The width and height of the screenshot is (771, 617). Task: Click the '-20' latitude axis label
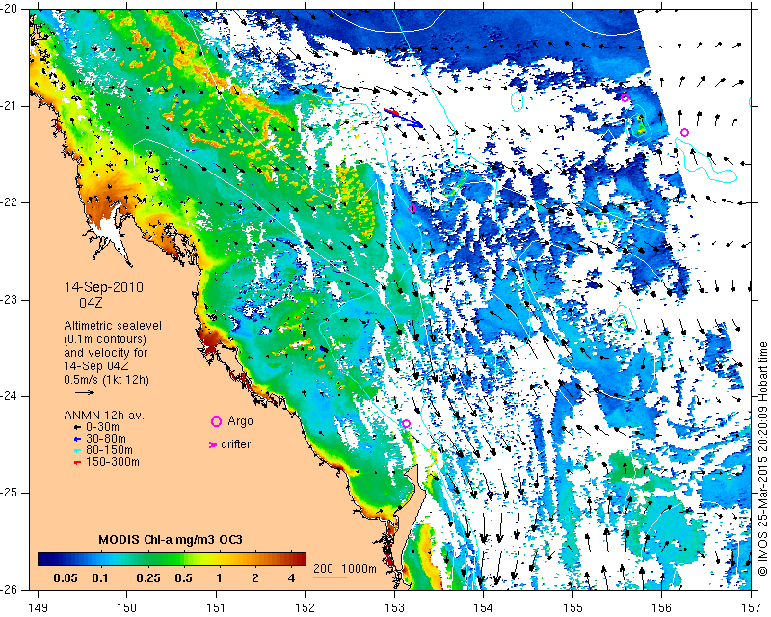point(9,10)
